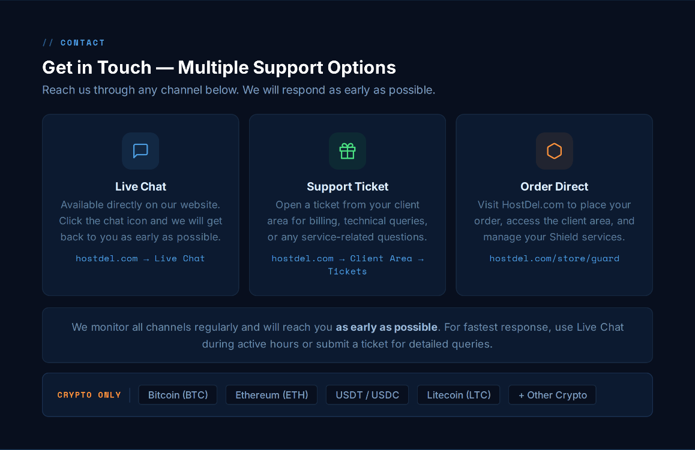Select the Ethereum (ETH) payment chip
The height and width of the screenshot is (450, 695).
(272, 395)
